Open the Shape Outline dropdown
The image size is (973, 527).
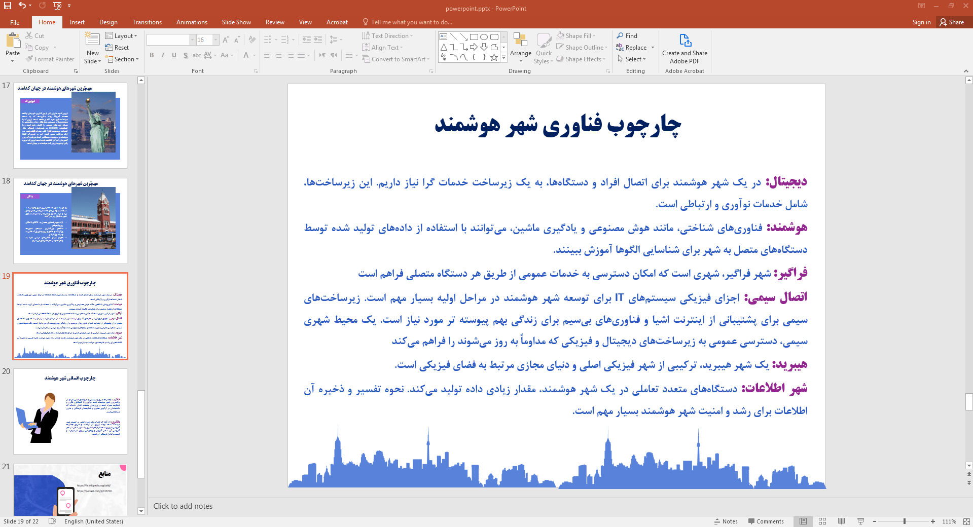(x=582, y=48)
